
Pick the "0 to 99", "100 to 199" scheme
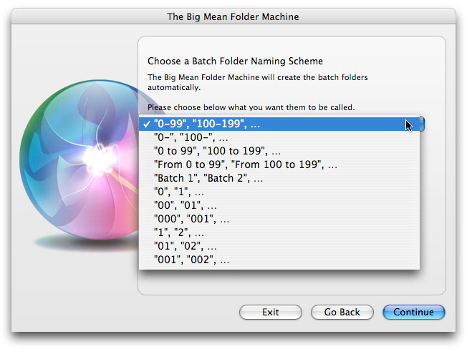[279, 151]
